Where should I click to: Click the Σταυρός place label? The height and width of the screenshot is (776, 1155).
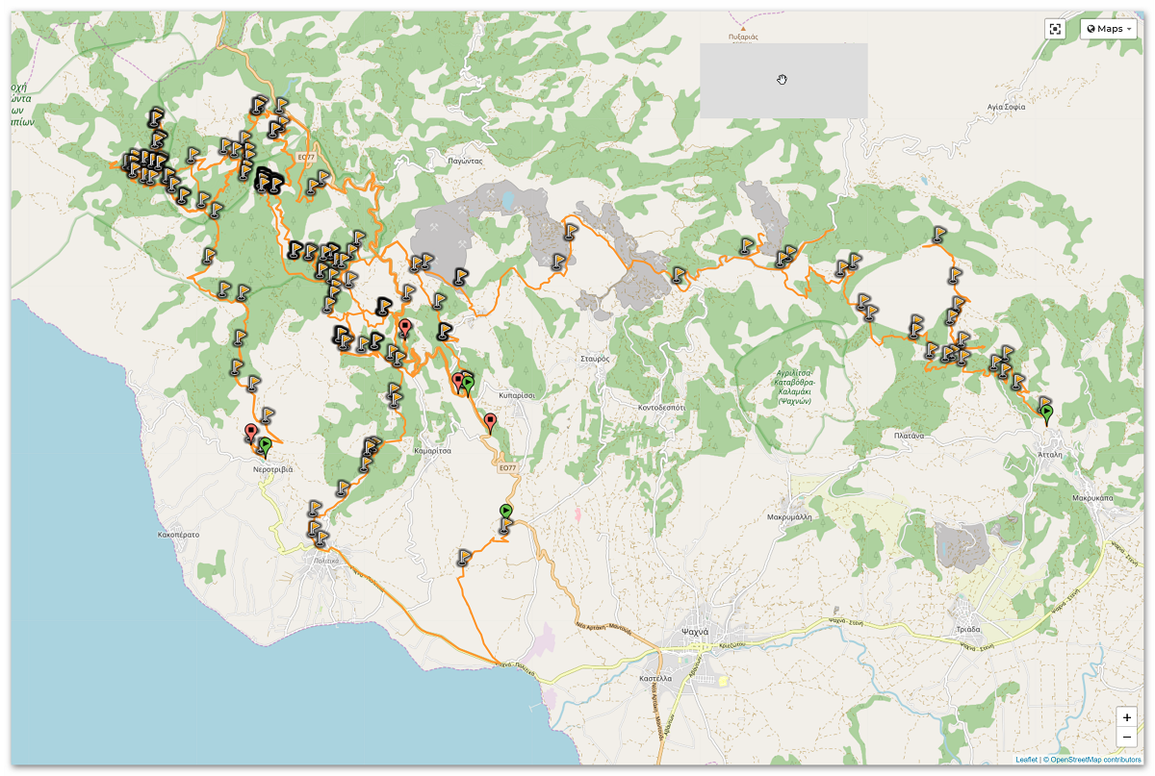click(x=595, y=358)
